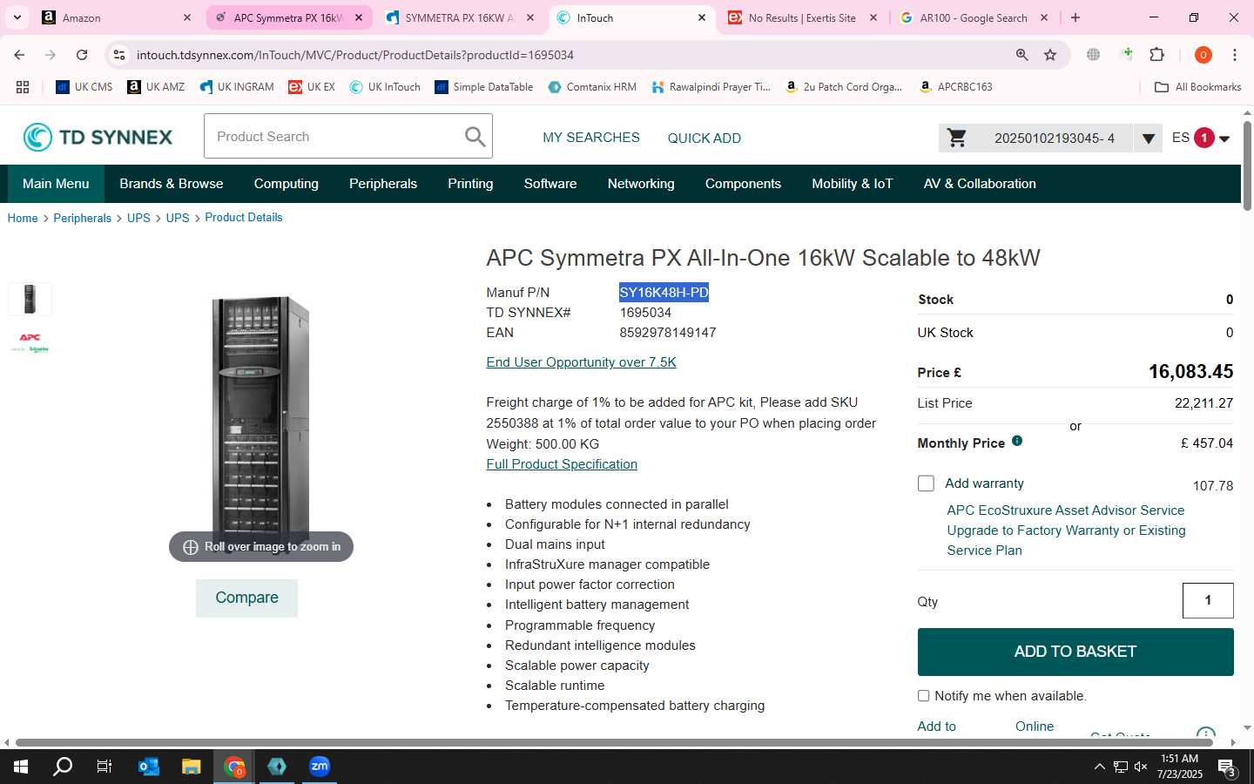Click the vertical page scrollbar thumb

point(1247,166)
